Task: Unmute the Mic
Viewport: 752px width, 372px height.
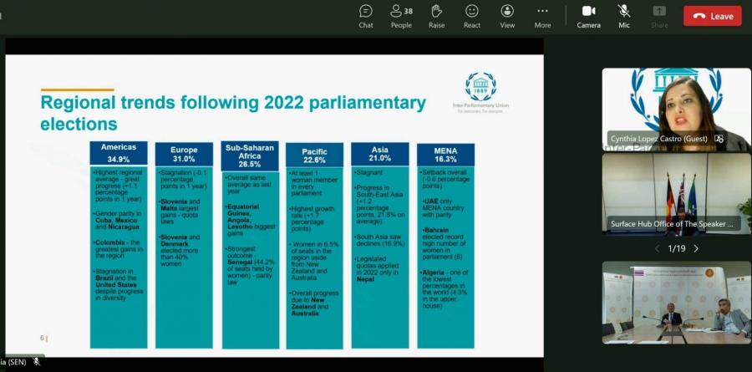Action: (x=623, y=15)
